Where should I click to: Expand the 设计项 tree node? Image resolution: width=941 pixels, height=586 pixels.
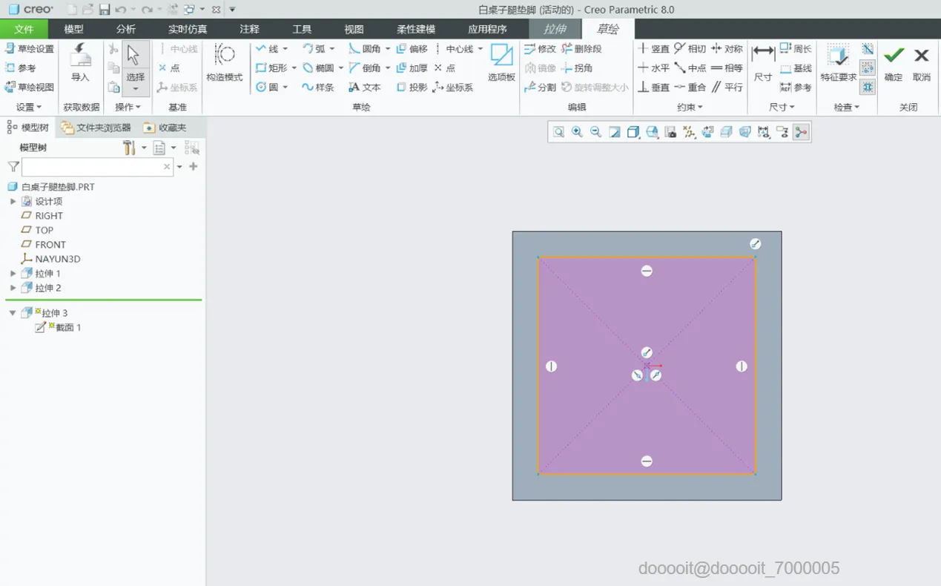point(13,201)
